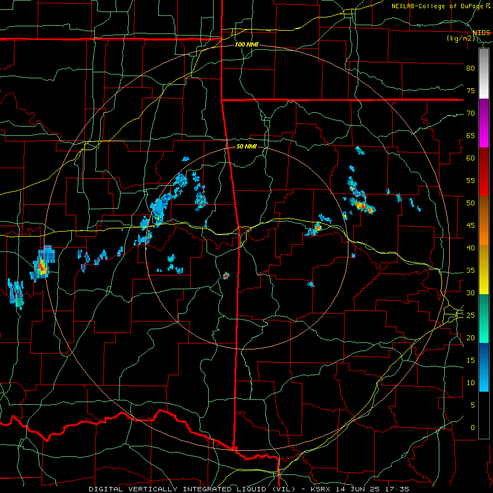Click the 55 value on the color scale
493x493 pixels.
point(471,180)
